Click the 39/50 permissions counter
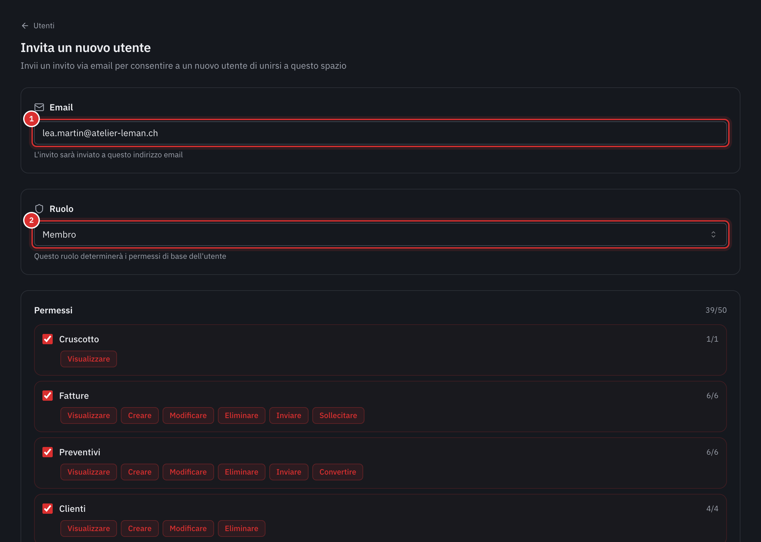761x542 pixels. pos(716,310)
